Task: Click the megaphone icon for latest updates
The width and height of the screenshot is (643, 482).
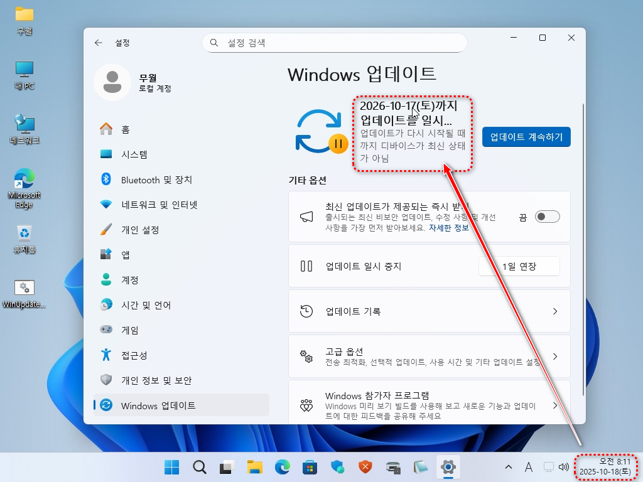Action: (306, 217)
